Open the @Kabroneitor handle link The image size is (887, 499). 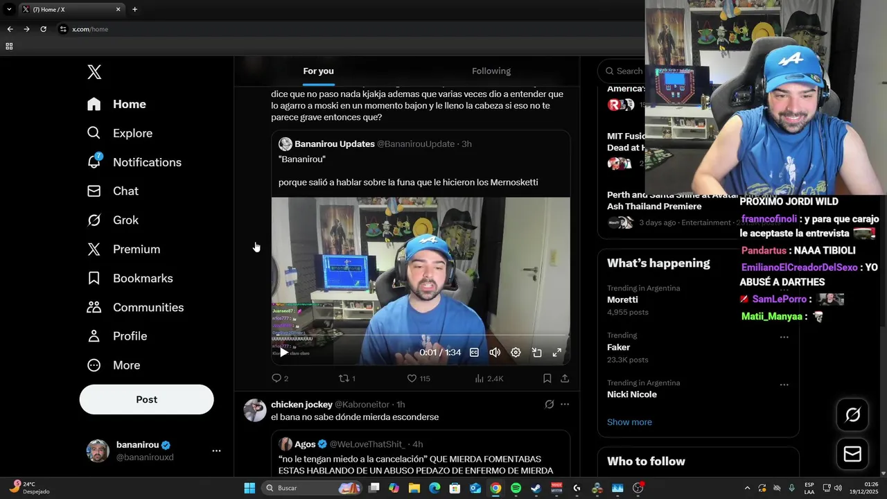click(362, 404)
